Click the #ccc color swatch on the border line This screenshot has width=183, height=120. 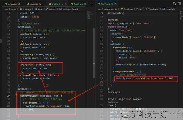[140, 109]
